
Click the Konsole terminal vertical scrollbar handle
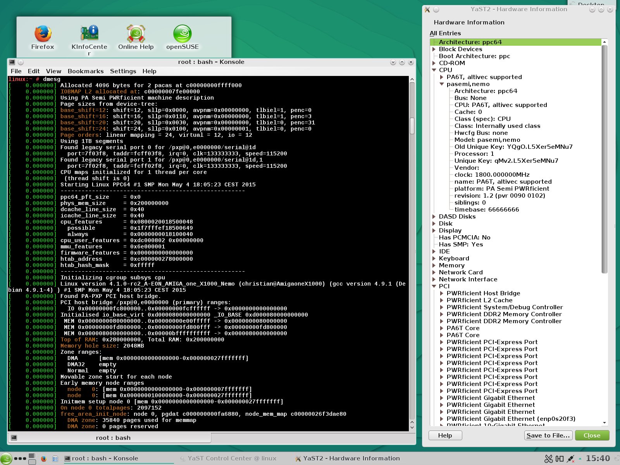coord(412,126)
